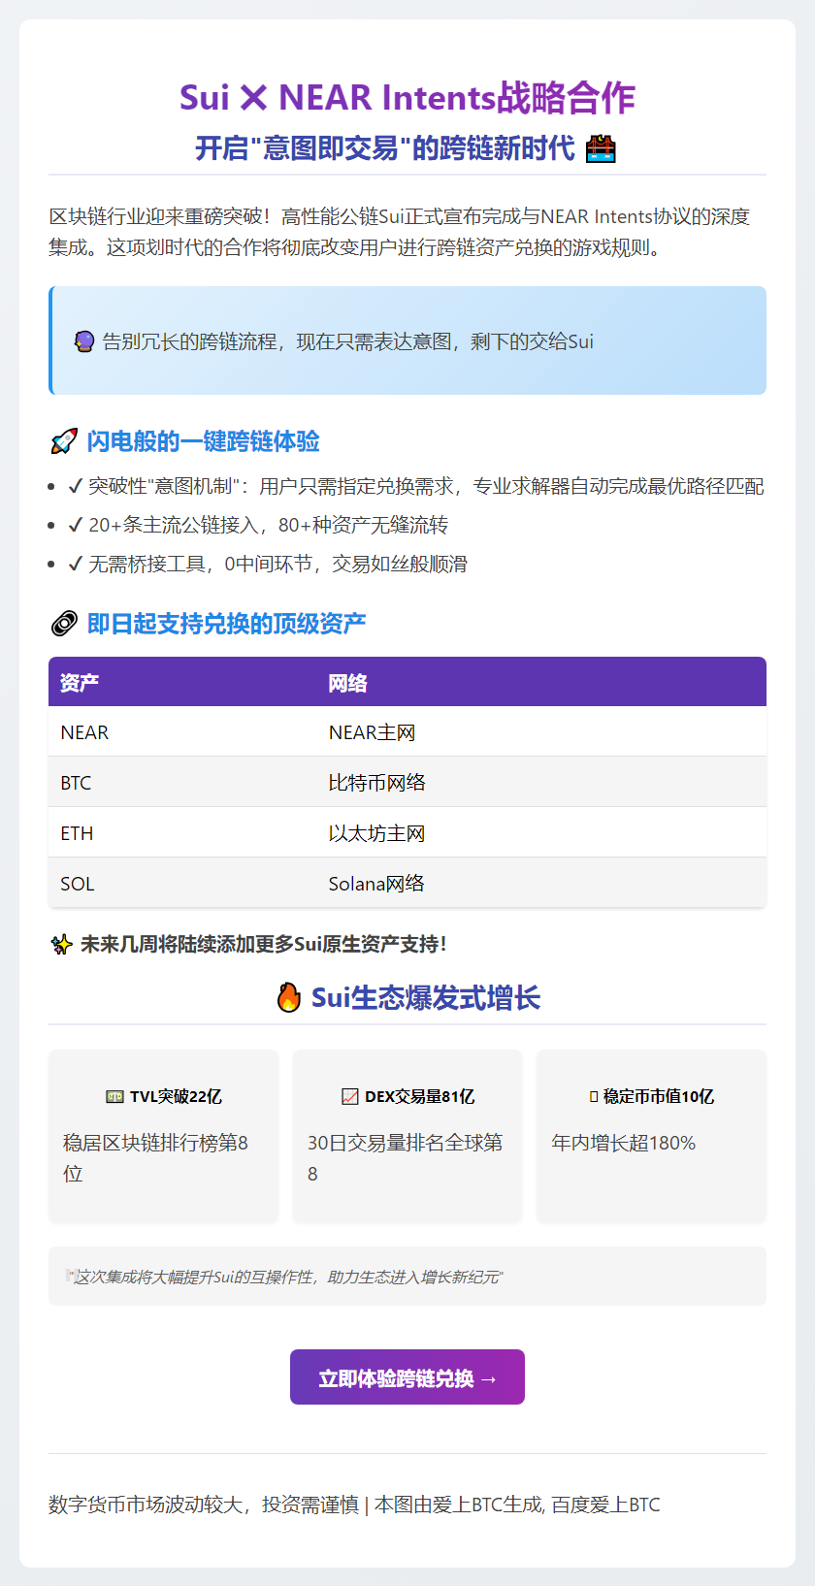This screenshot has height=1586, width=815.
Task: Click the subtitle 开启"意图即交易"的跨链新时代
Action: coord(385,148)
